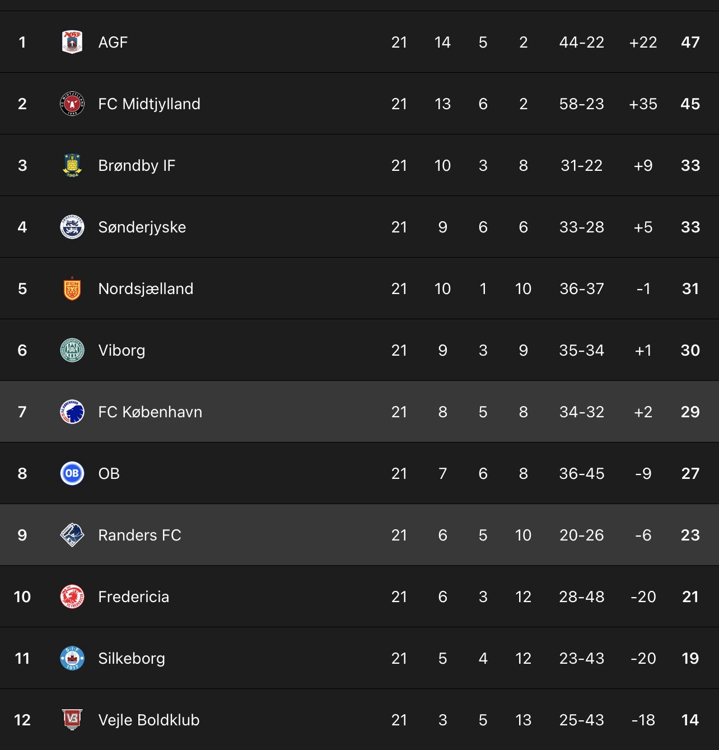Tap the Viborg green crest
The height and width of the screenshot is (750, 719).
(x=72, y=350)
